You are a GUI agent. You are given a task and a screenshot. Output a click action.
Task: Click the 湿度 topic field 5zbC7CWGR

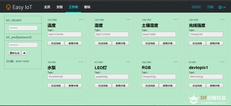tap(112, 34)
